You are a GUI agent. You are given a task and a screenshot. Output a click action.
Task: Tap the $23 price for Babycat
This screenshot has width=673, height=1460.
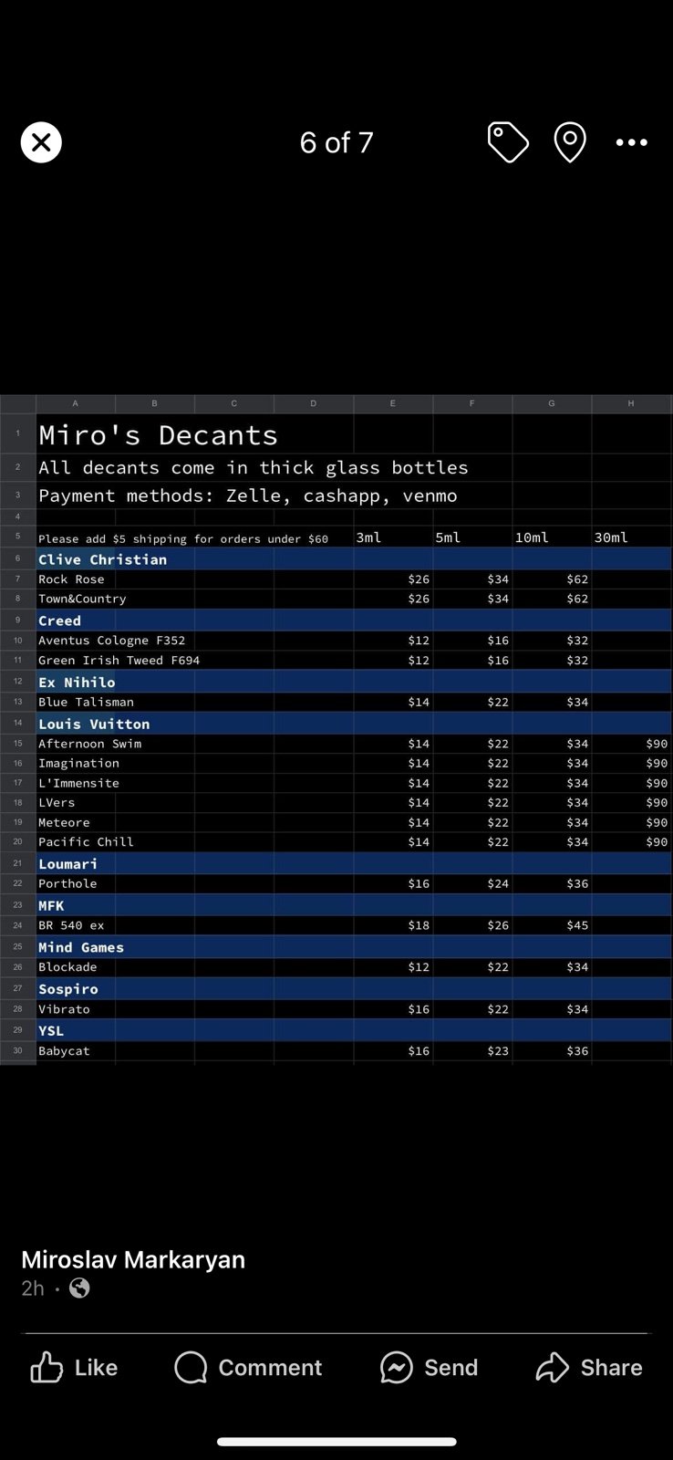(x=498, y=1051)
